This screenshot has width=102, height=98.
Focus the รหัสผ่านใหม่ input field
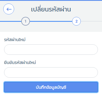(51, 50)
